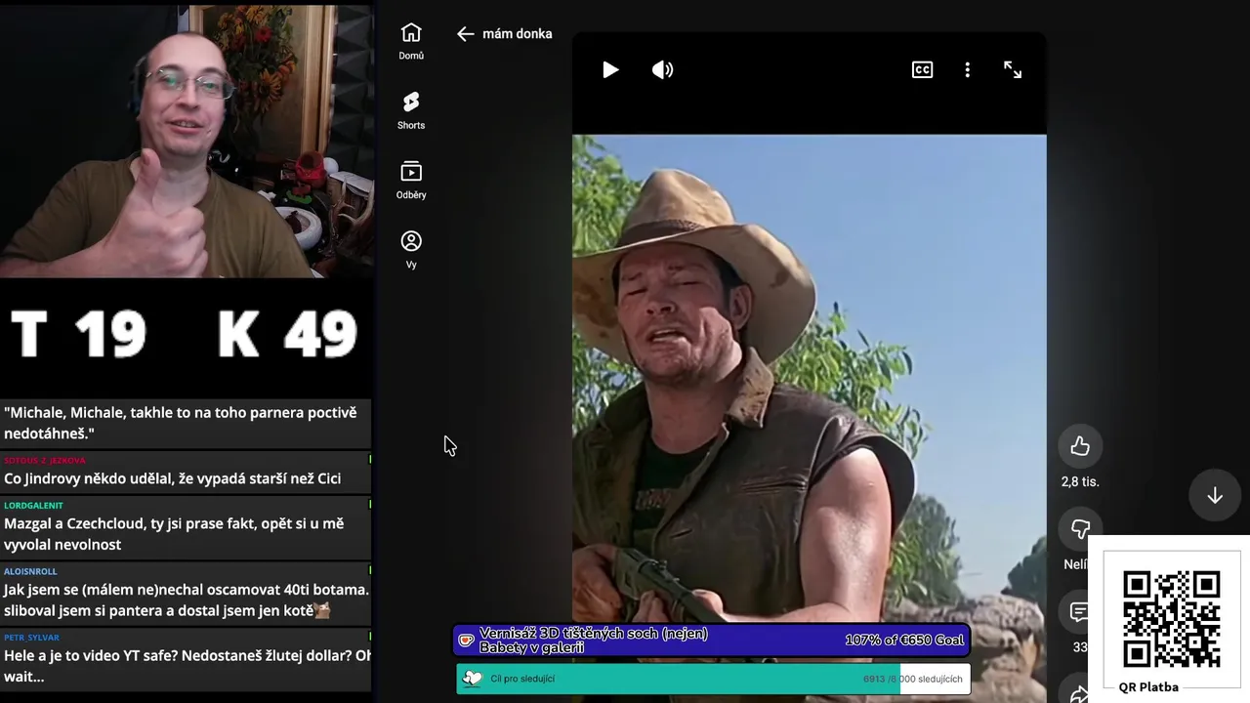This screenshot has height=703, width=1250.
Task: Open the comments icon
Action: (1078, 612)
